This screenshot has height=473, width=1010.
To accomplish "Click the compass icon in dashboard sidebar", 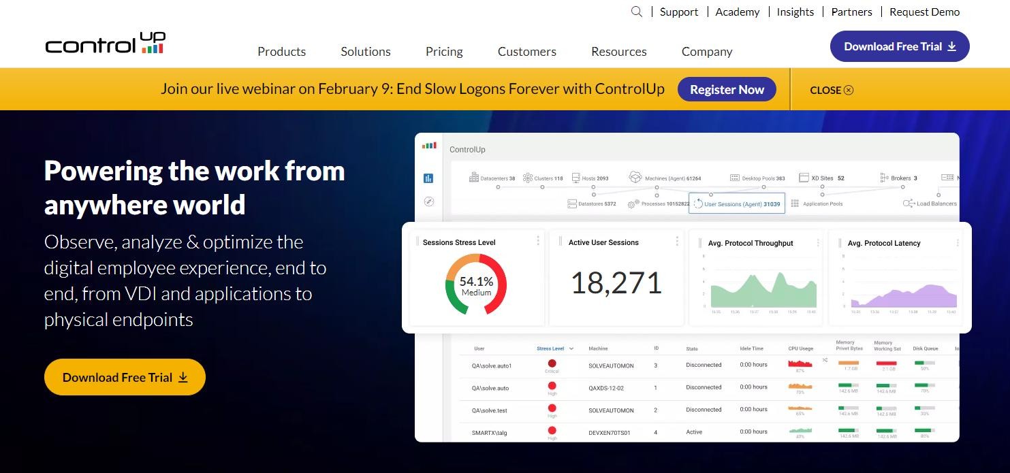I will [x=428, y=201].
